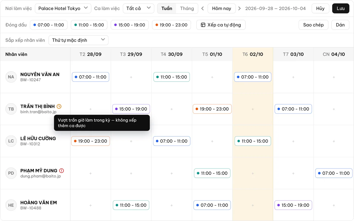Screen dimensions: 354x221
Task: Select the 15:00 - 19:00 stamp
Action: coord(129,25)
